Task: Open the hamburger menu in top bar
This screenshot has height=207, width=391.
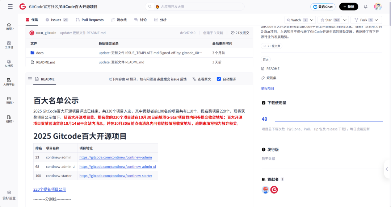Action: point(10,7)
